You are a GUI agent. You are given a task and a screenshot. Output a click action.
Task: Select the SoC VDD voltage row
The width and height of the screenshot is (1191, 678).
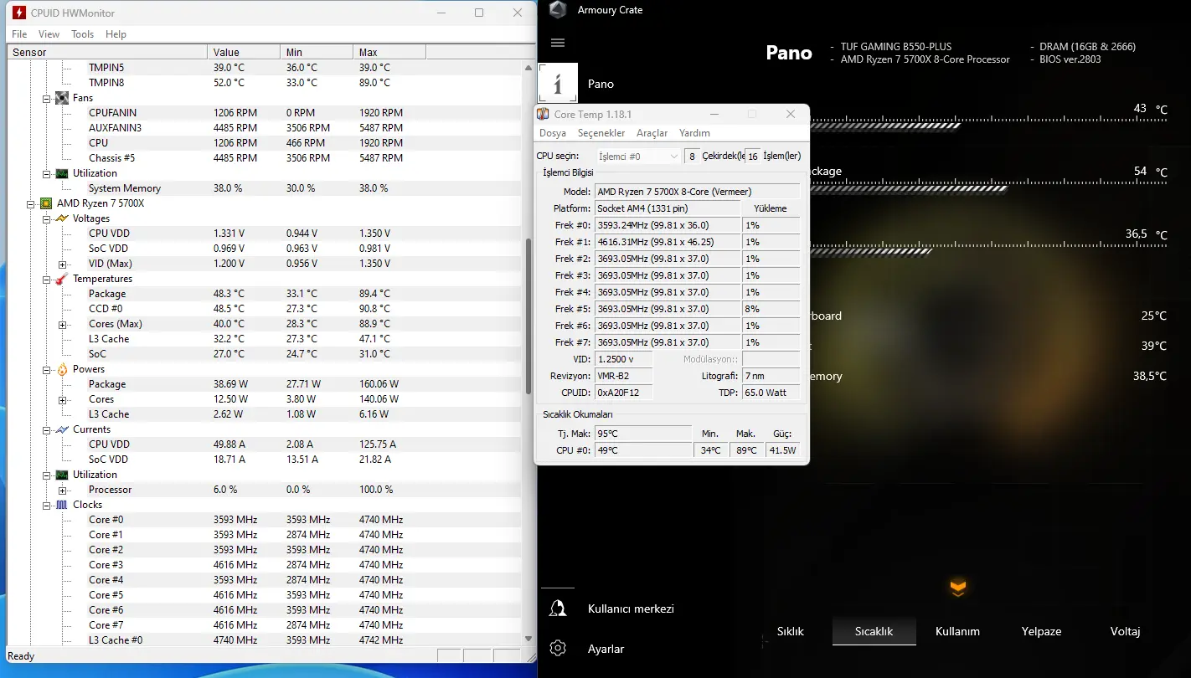[x=264, y=249]
